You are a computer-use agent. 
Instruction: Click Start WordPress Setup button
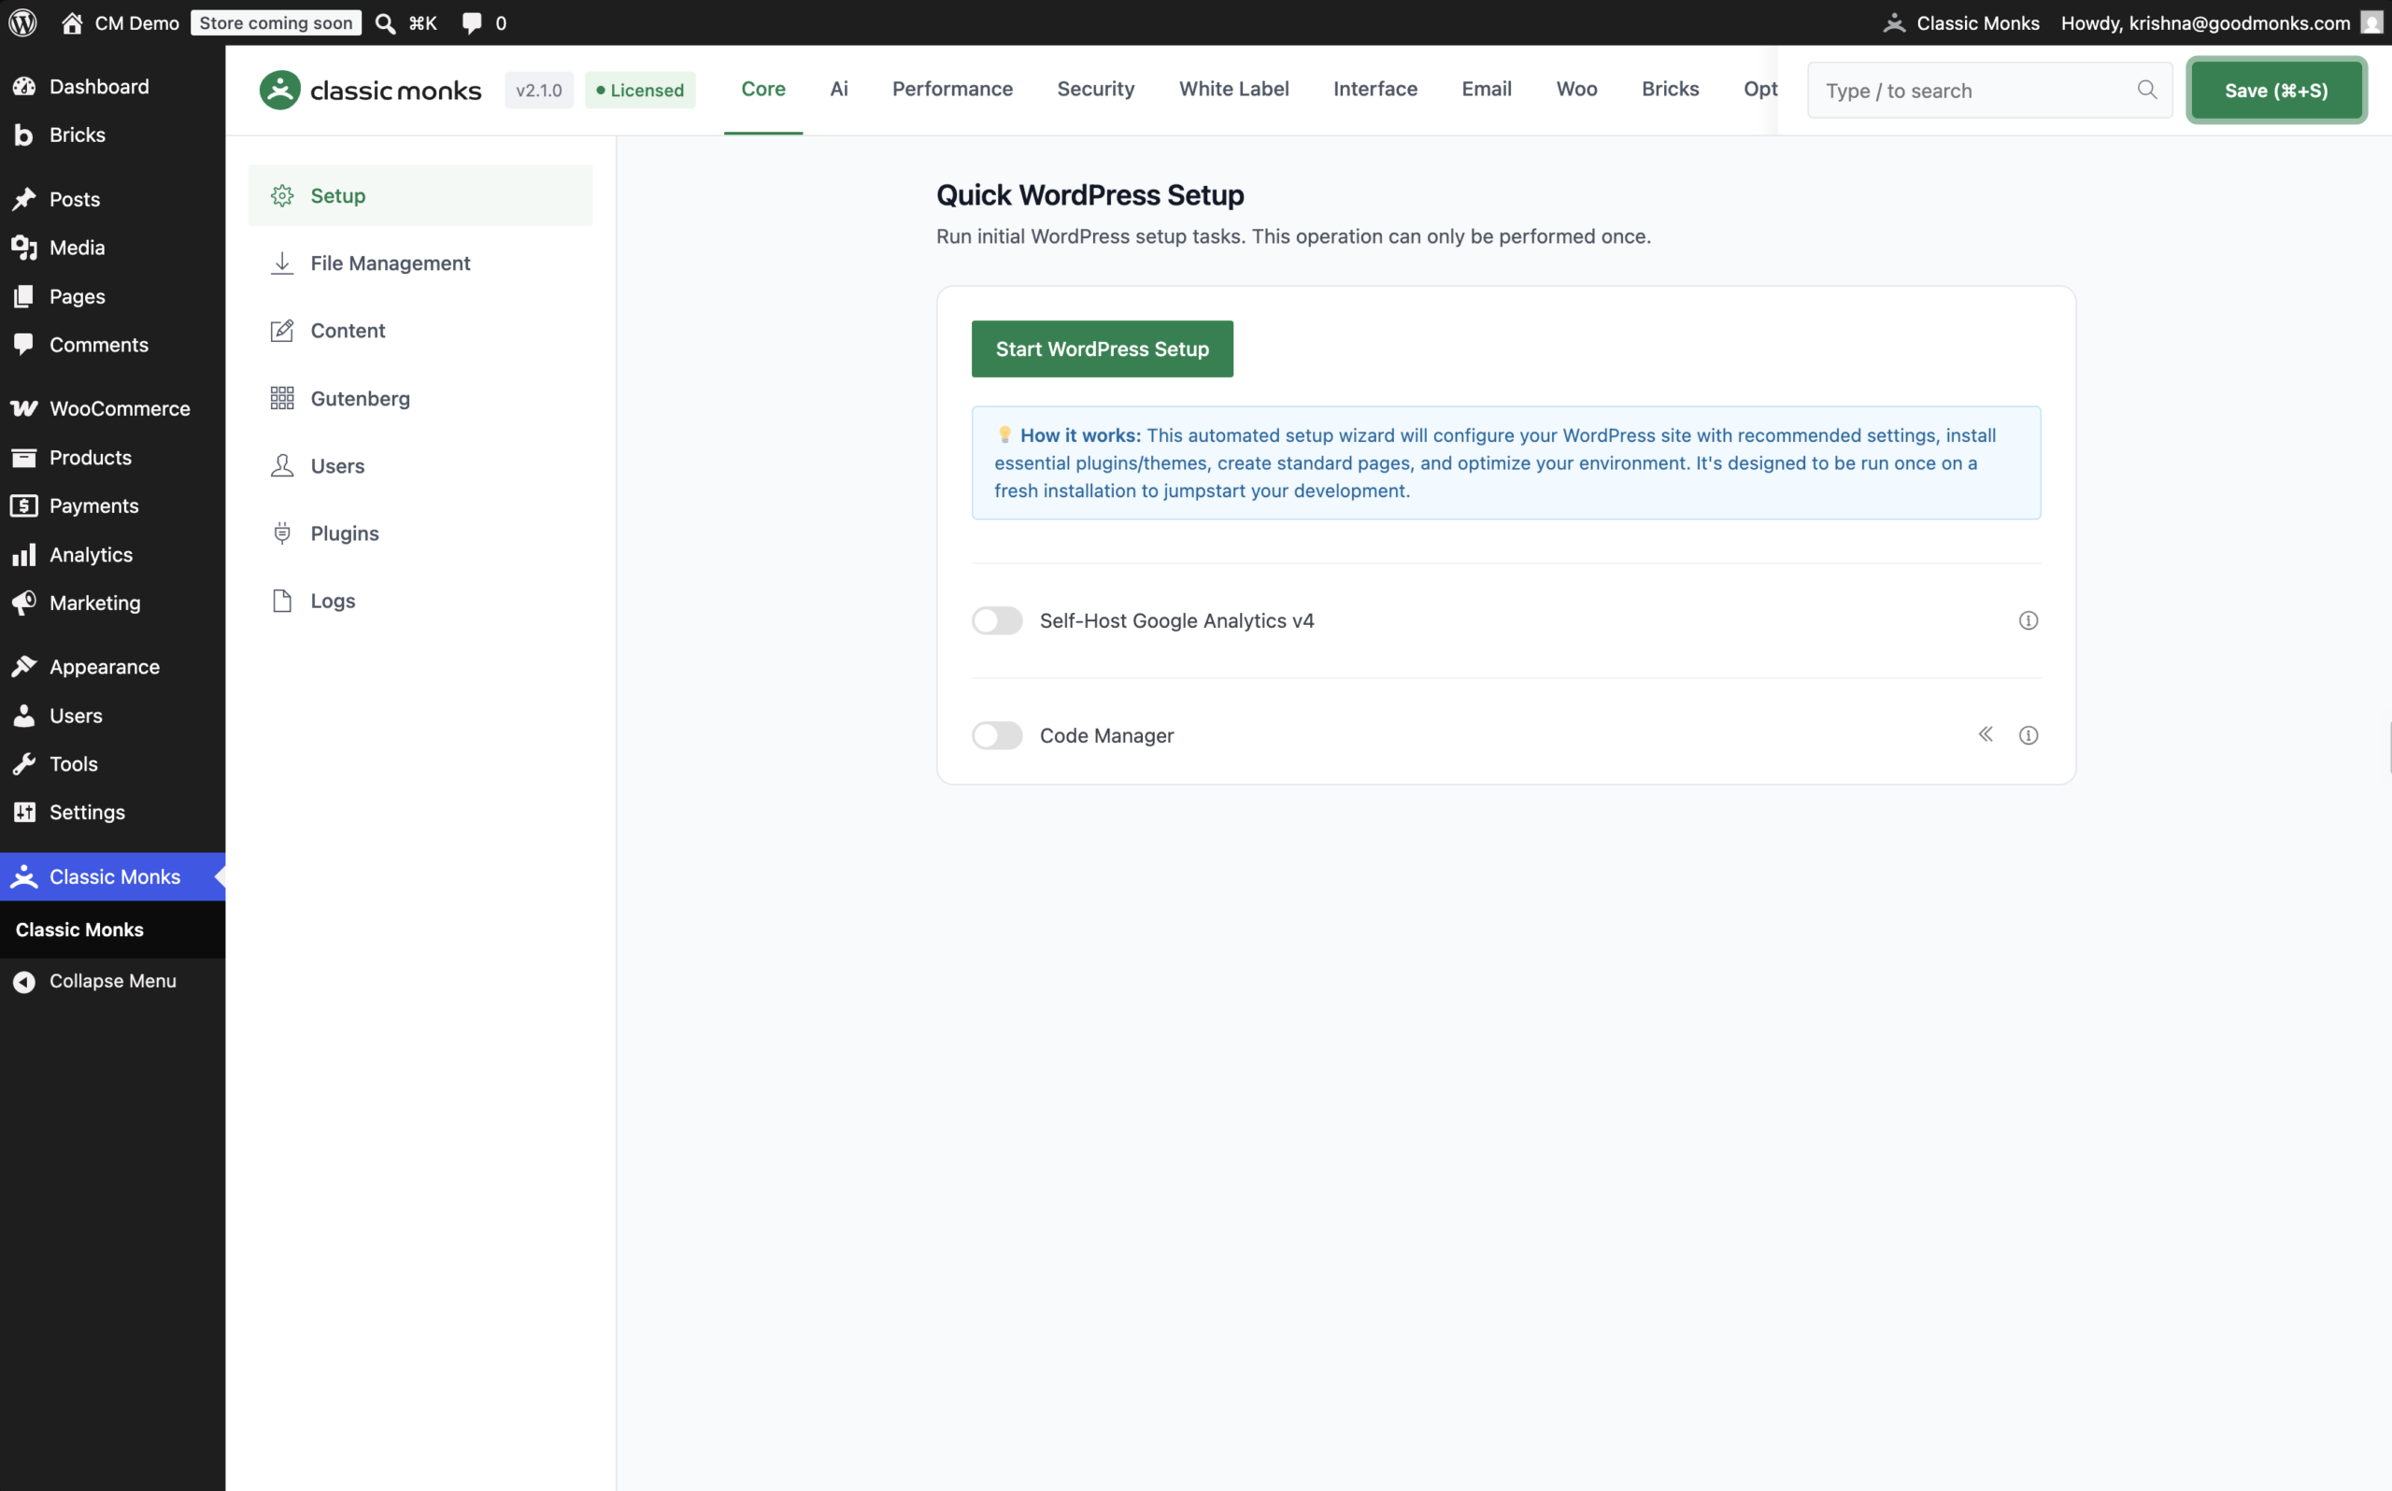(1102, 348)
